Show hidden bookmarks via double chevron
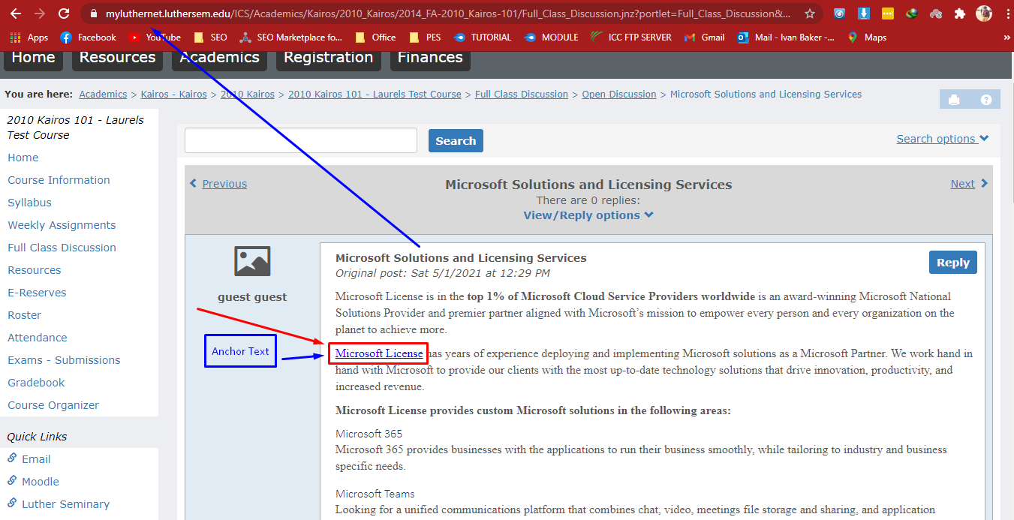This screenshot has width=1014, height=520. (1006, 38)
